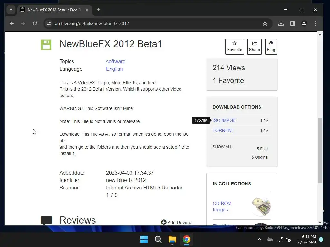Minimize the Chrome window

point(286,9)
